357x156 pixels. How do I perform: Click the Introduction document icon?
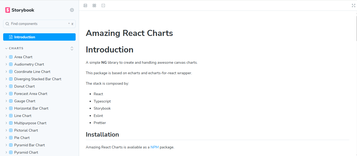tap(11, 37)
